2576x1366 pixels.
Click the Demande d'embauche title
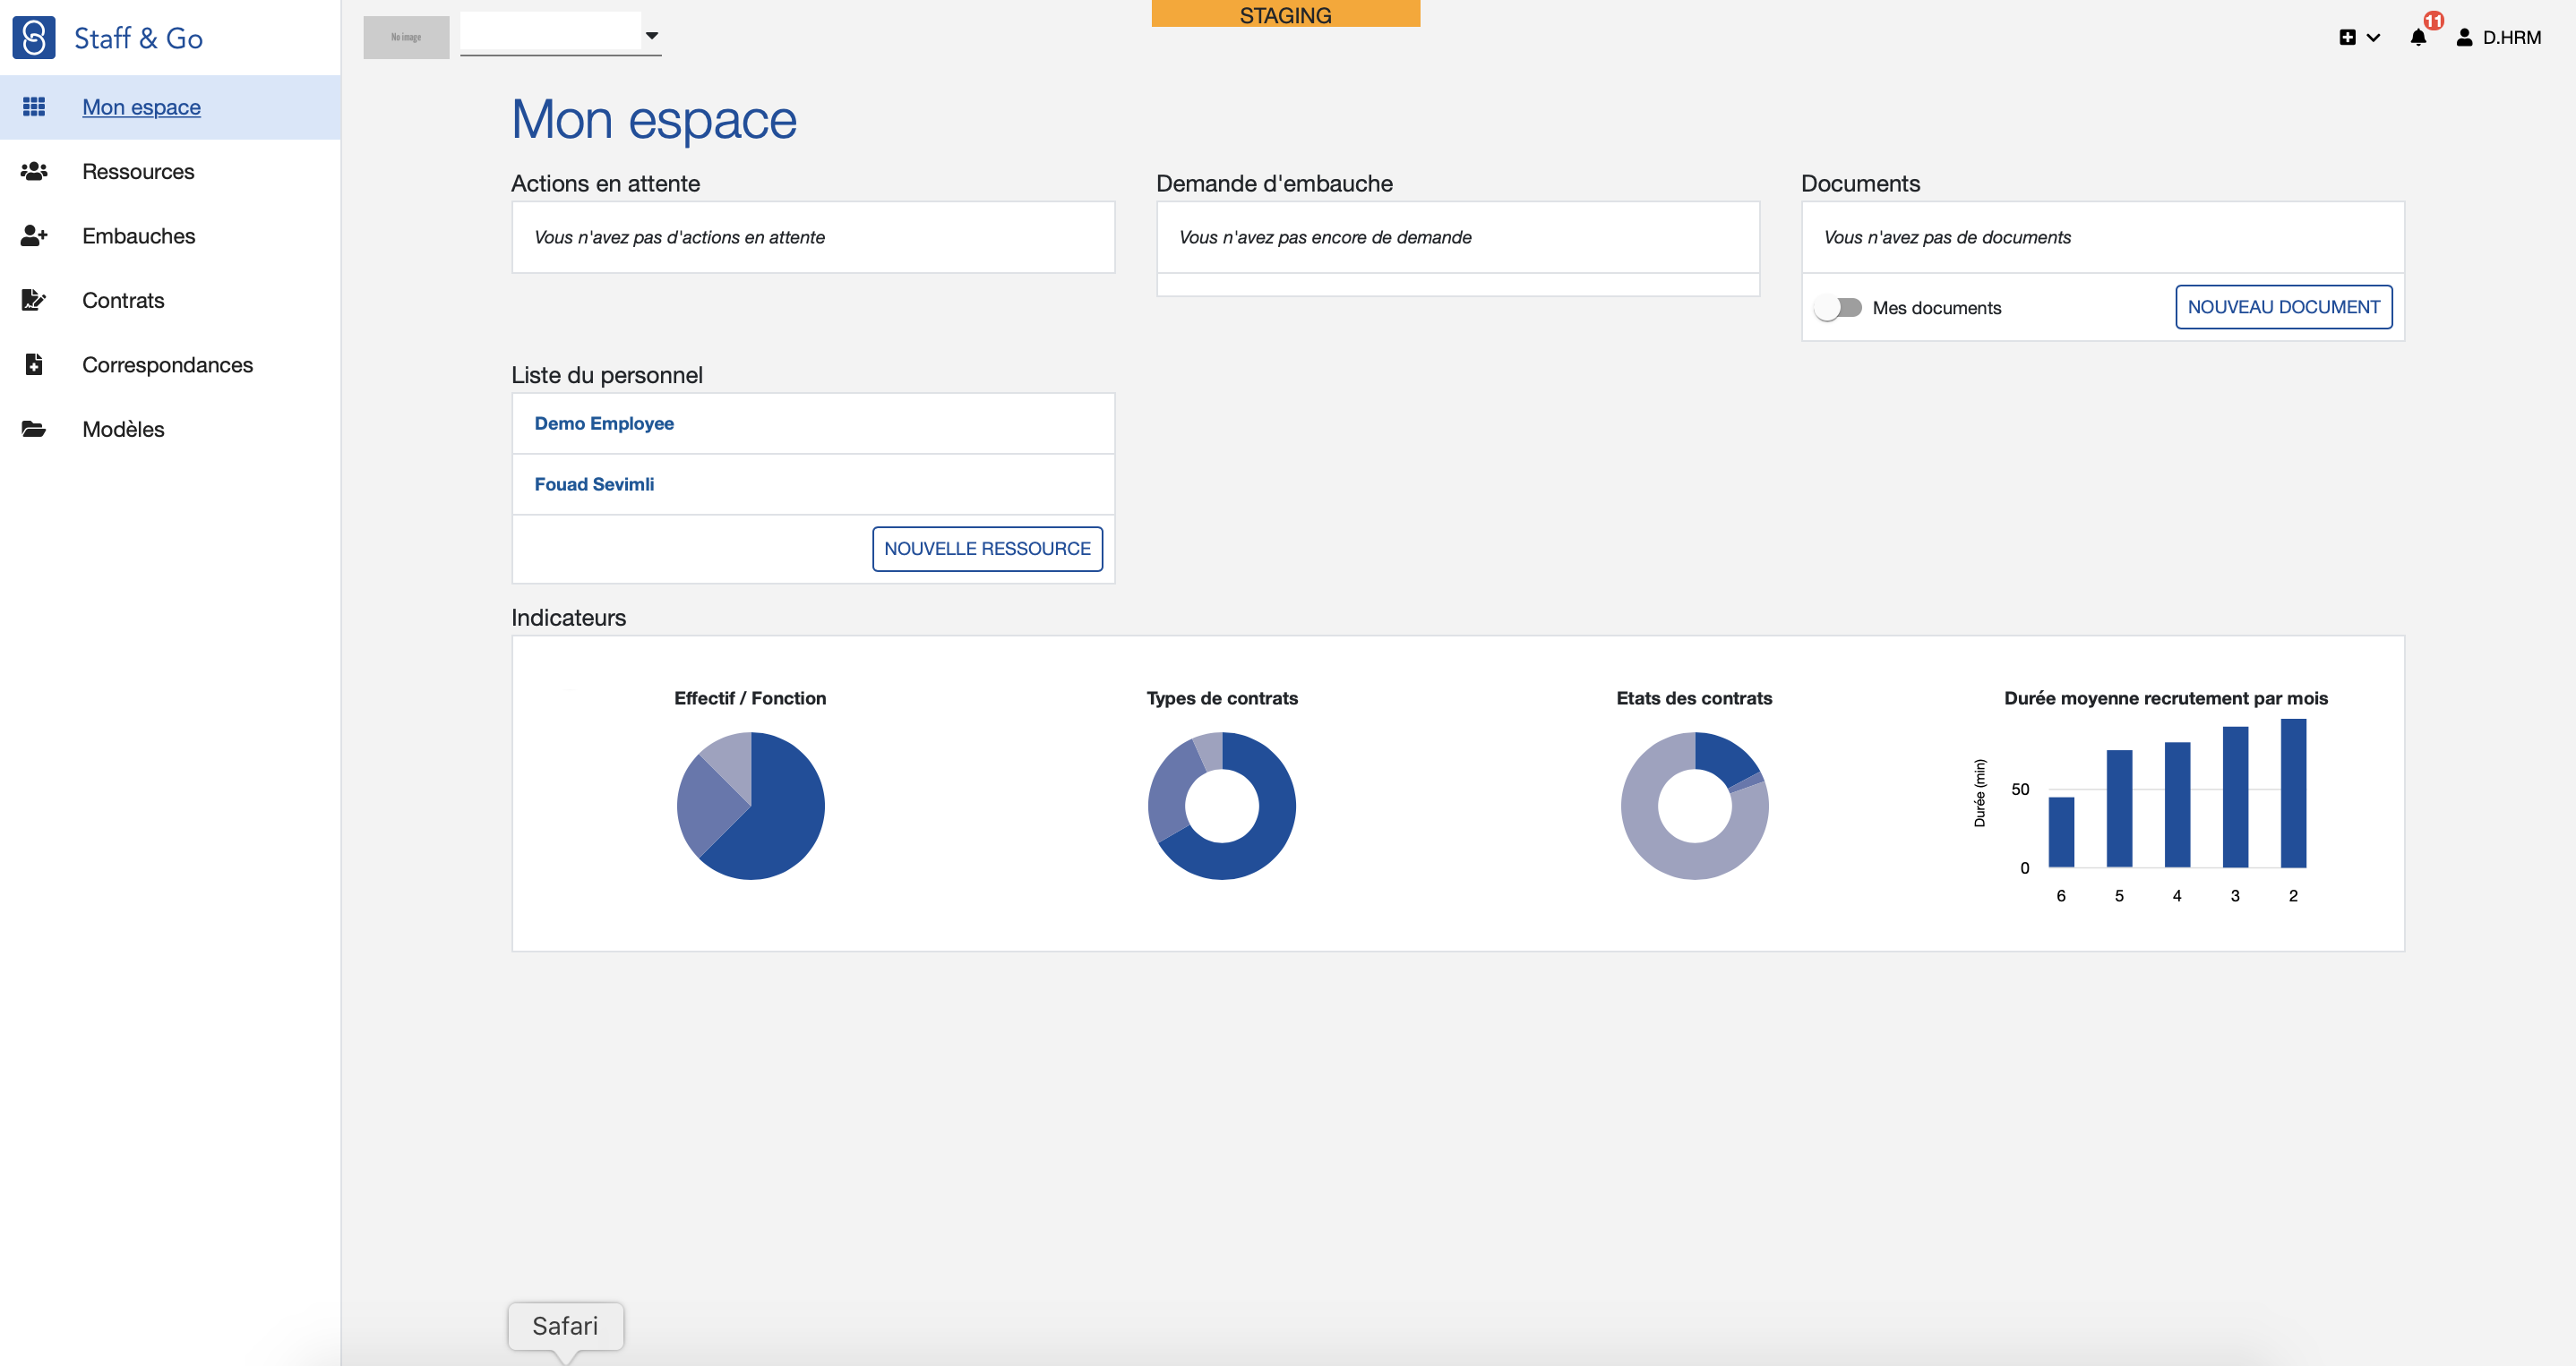point(1274,184)
